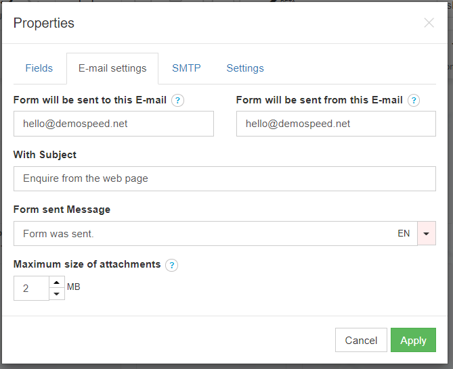
Task: Increase maximum attachment size with up arrow
Action: click(x=57, y=282)
